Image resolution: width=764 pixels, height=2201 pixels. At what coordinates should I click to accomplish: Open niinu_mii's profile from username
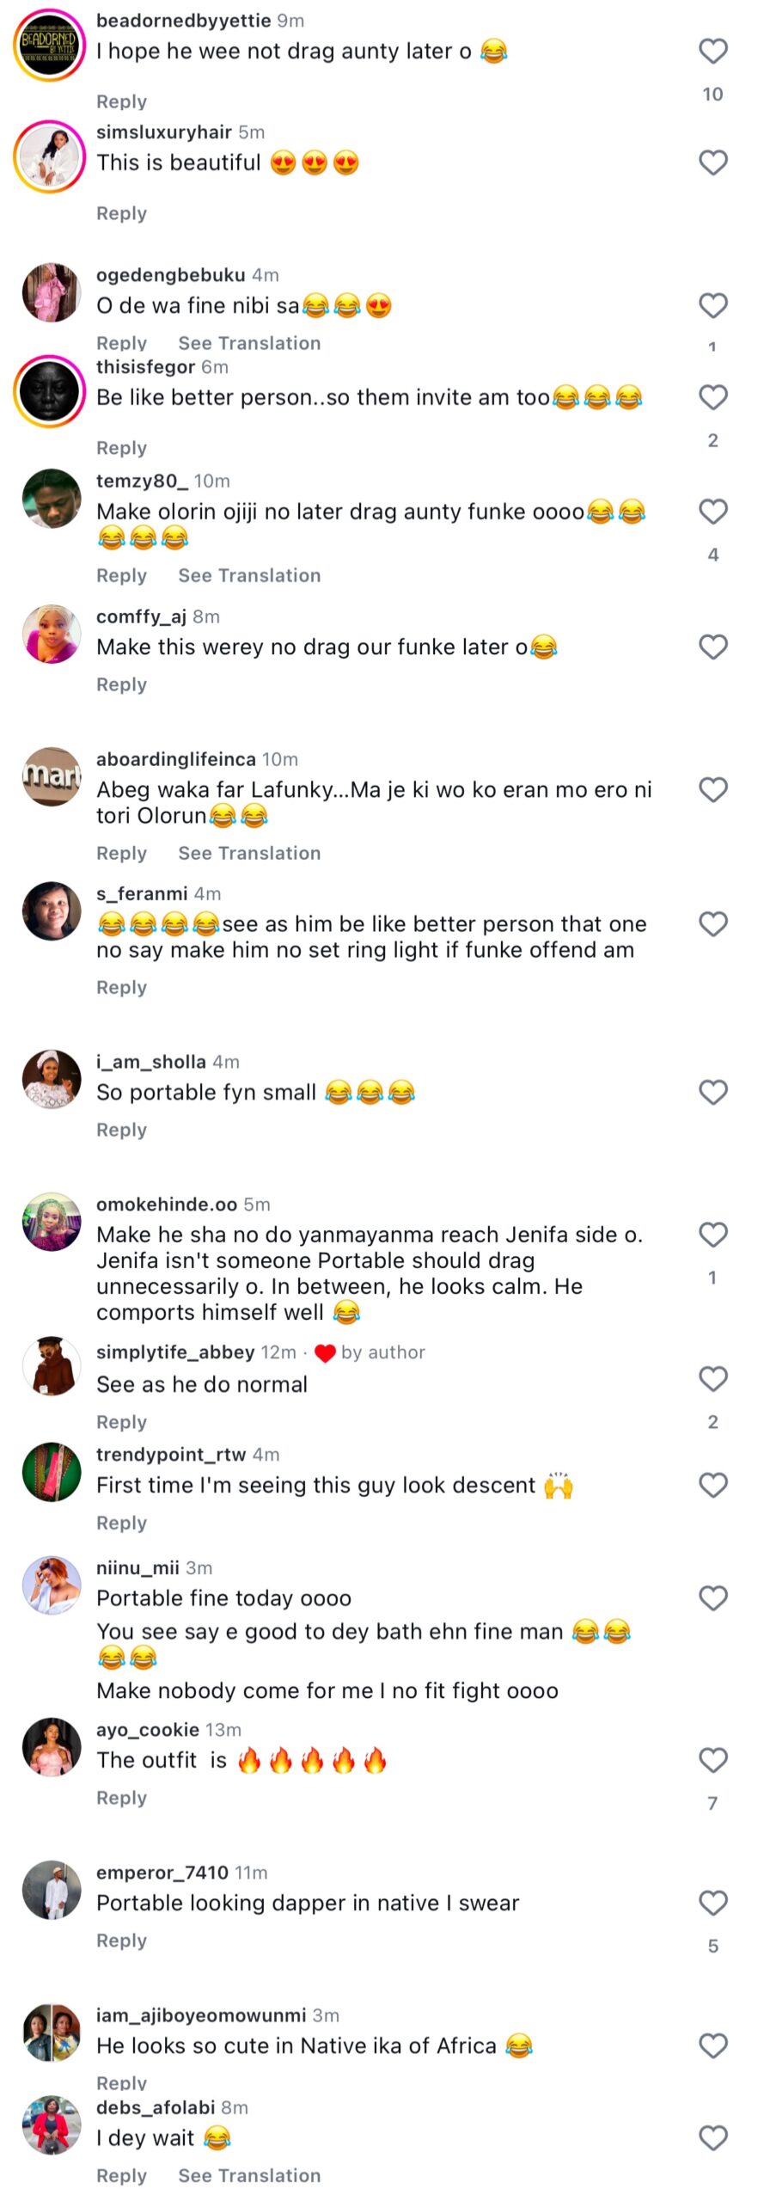138,1568
